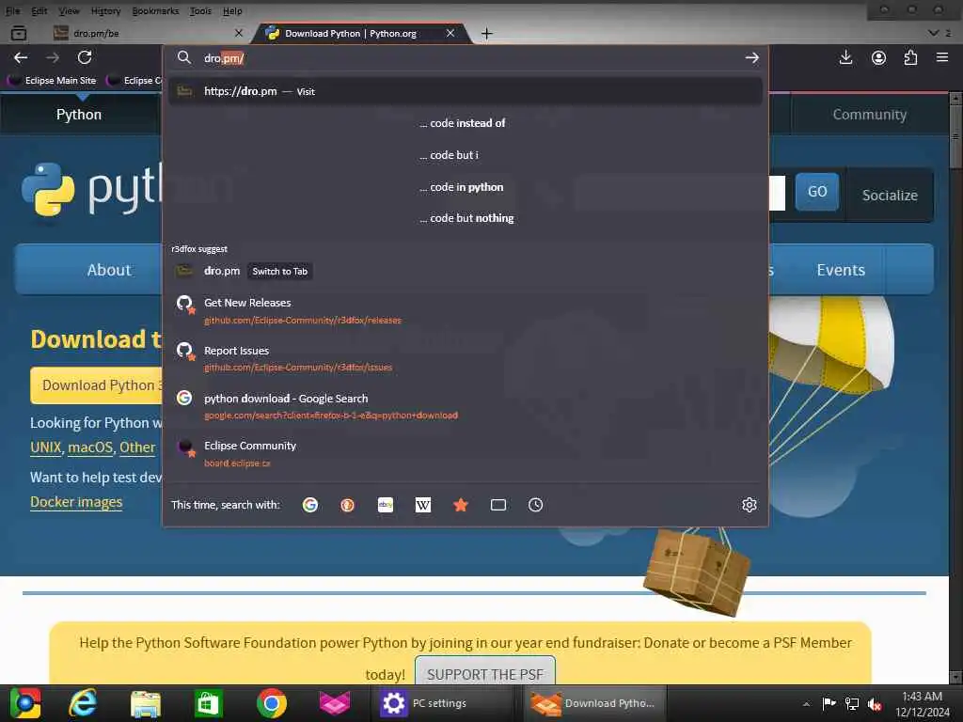Open the File menu

(x=12, y=11)
